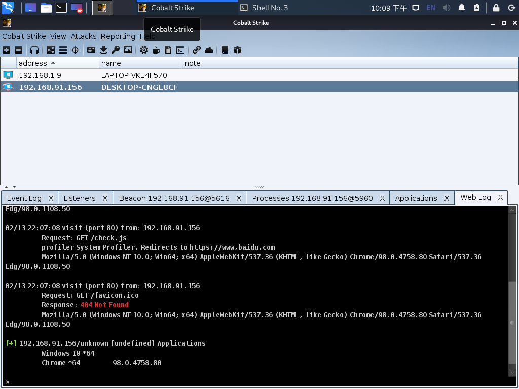Switch to pivot graph view
The width and height of the screenshot is (519, 389).
tap(51, 50)
